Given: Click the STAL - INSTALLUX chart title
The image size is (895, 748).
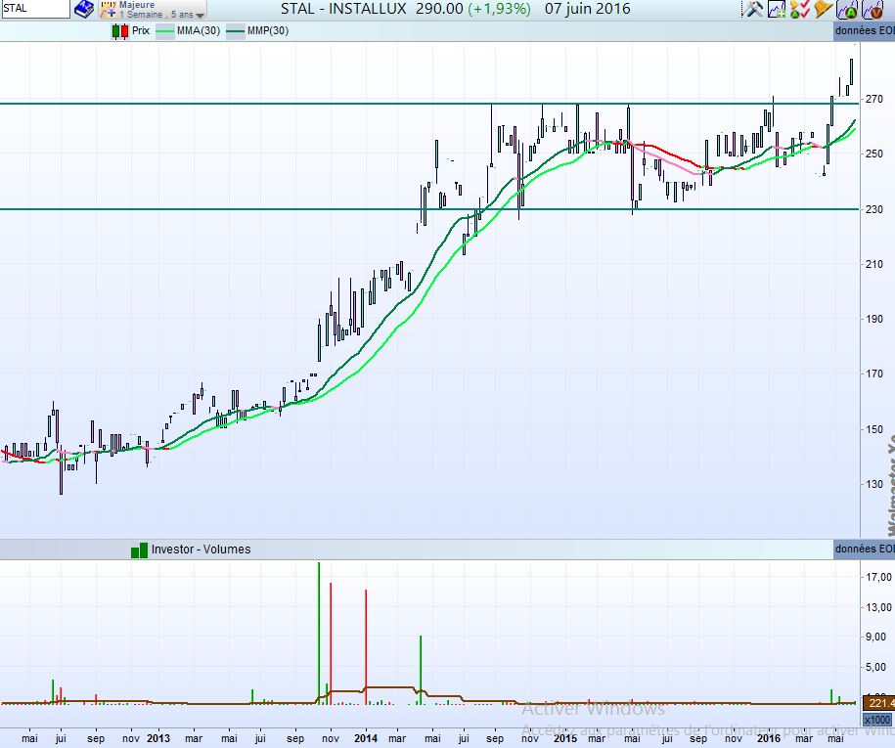Looking at the screenshot, I should click(x=343, y=9).
